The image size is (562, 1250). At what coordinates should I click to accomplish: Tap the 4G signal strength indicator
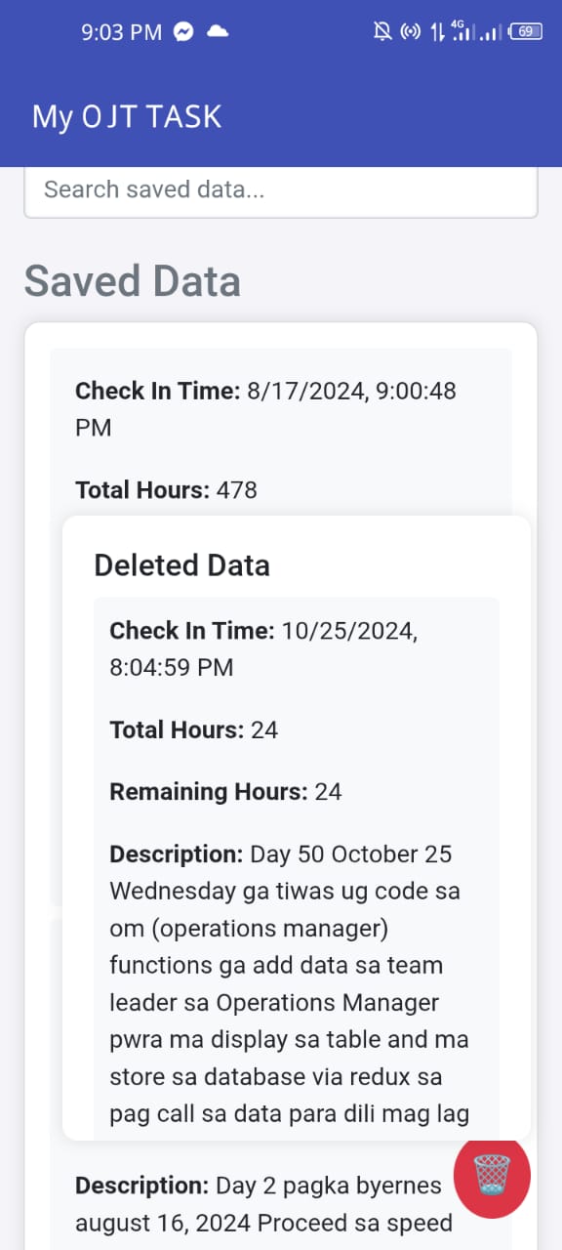click(x=462, y=31)
